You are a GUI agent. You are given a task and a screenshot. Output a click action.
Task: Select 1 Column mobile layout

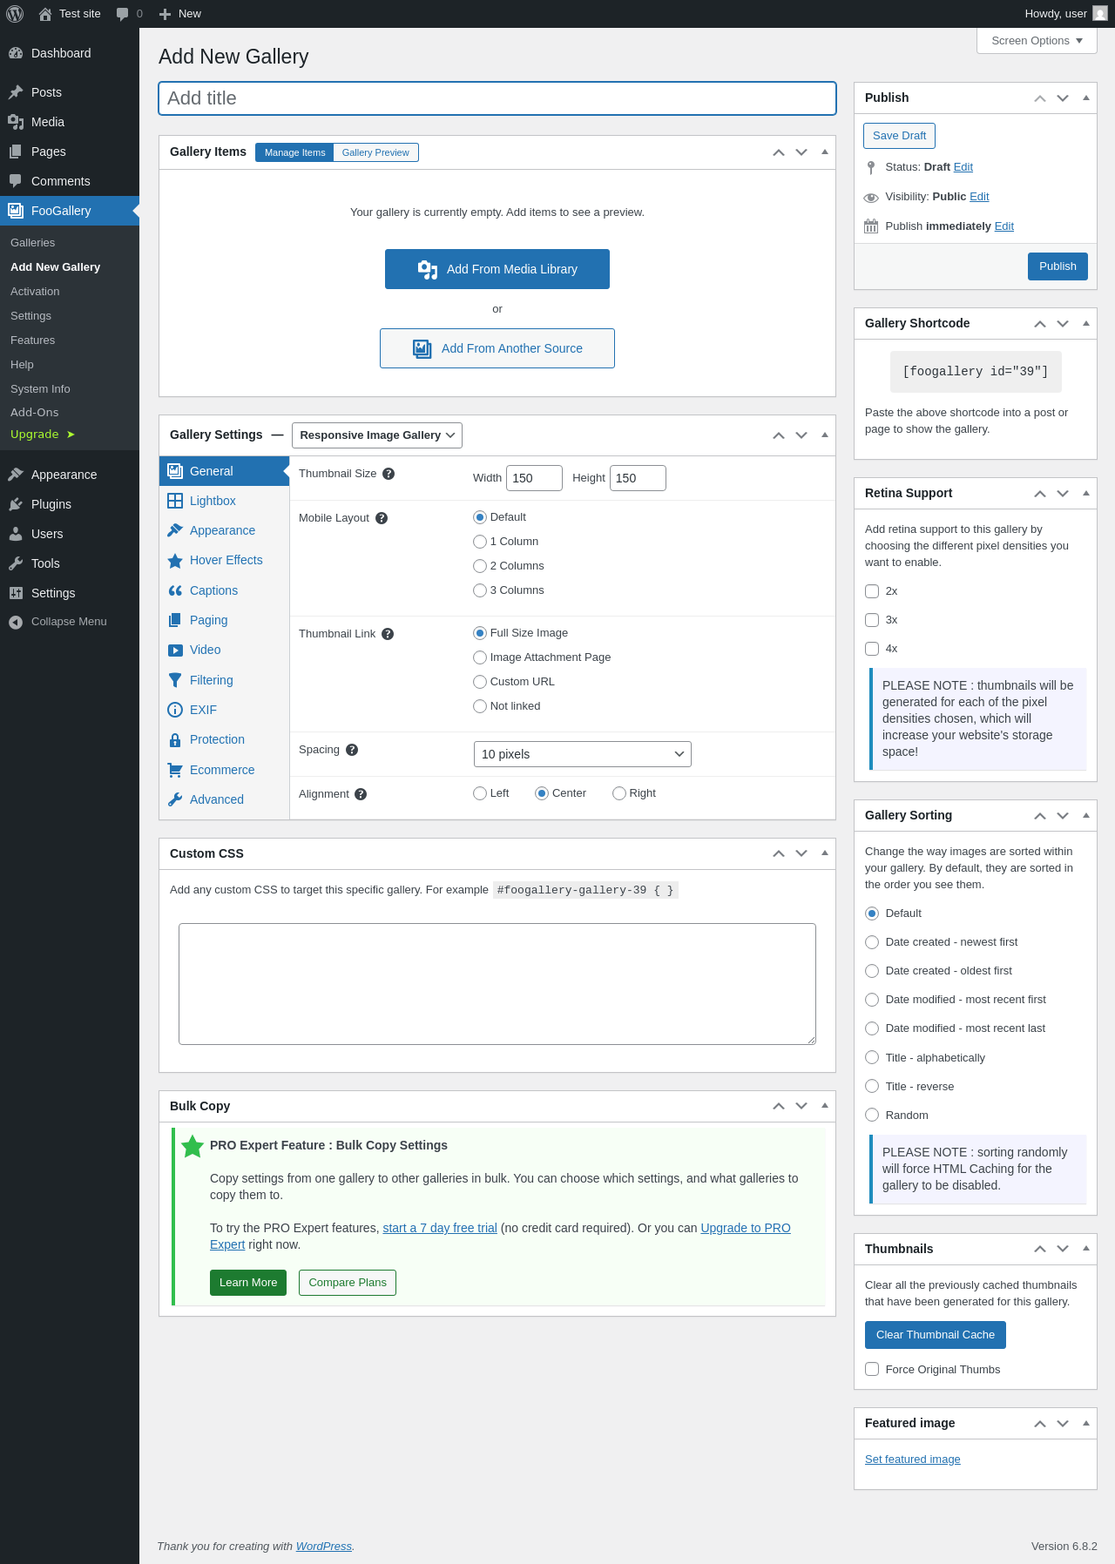(x=480, y=542)
